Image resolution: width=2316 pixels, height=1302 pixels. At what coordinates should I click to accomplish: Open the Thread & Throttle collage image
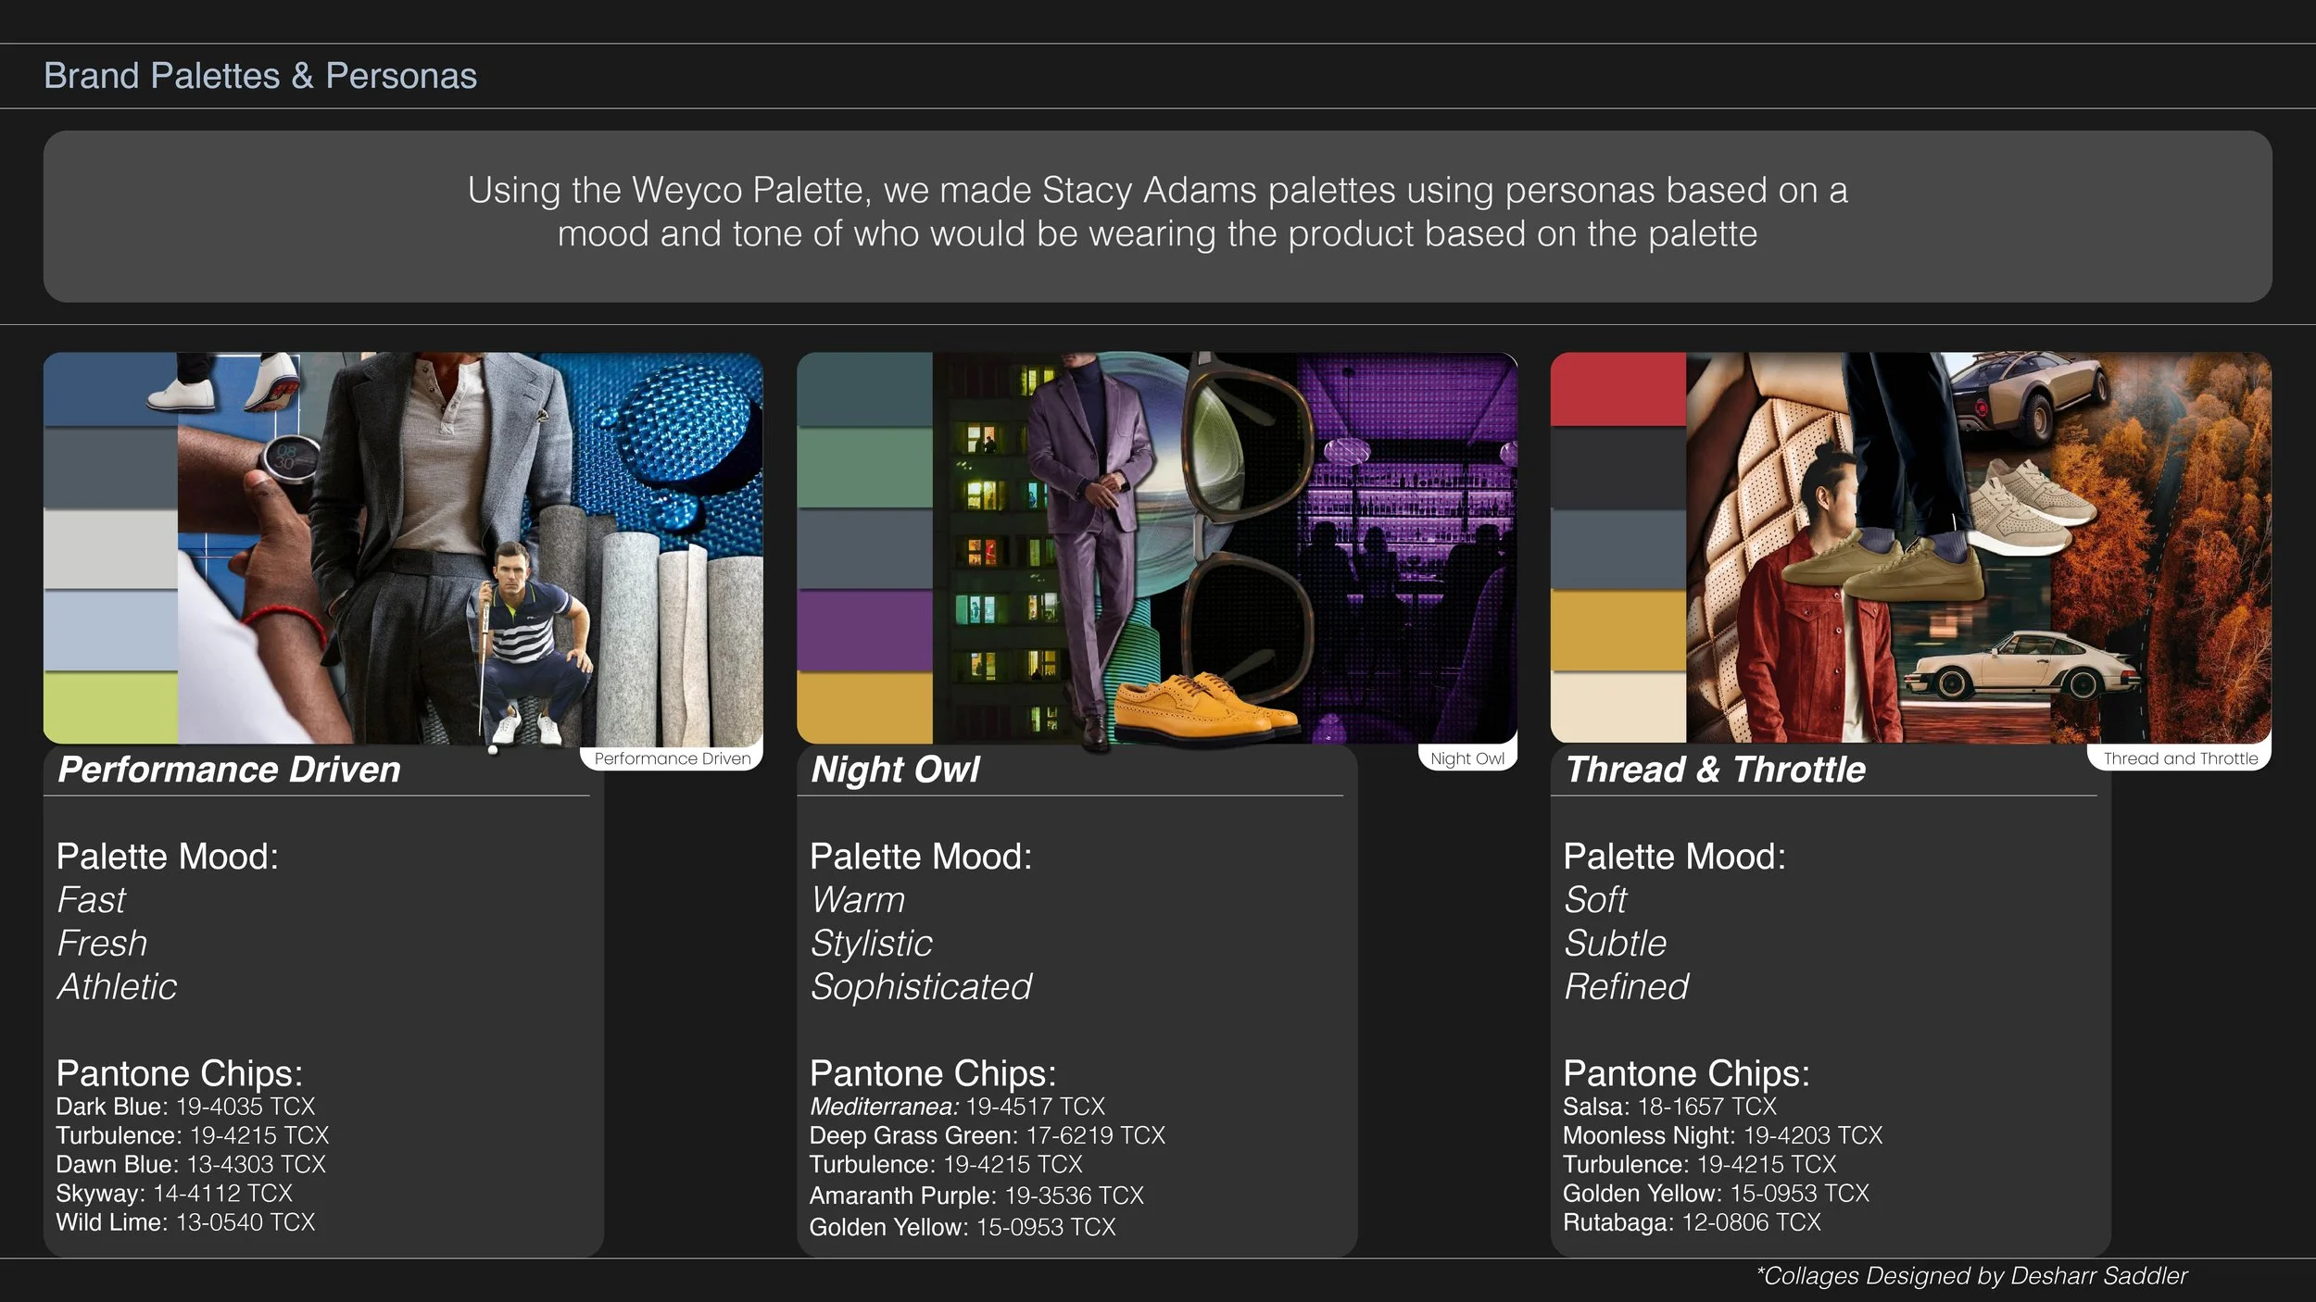[1911, 547]
